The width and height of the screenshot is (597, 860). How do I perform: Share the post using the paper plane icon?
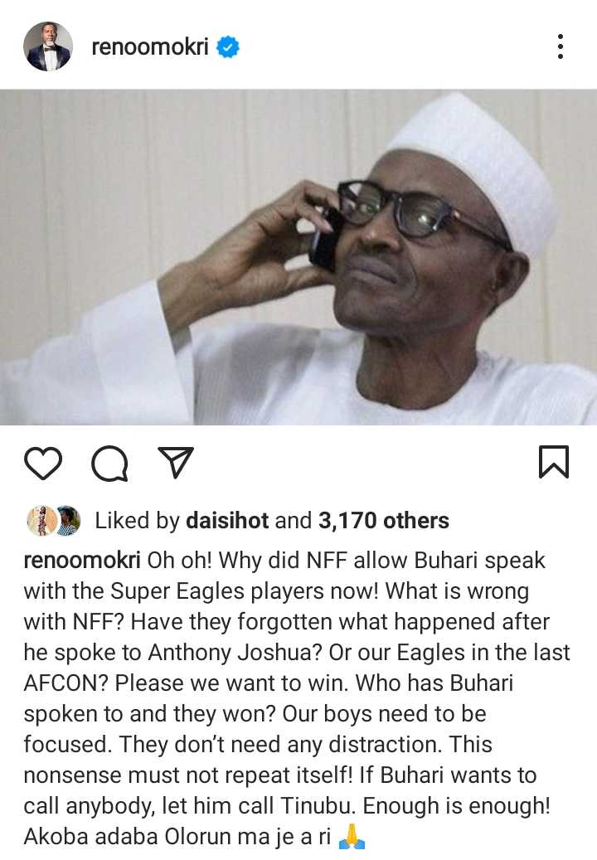click(x=176, y=463)
